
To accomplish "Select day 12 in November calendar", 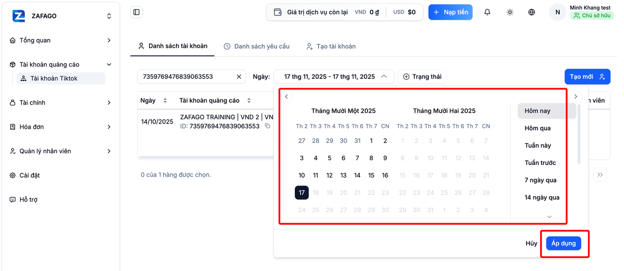I will click(330, 175).
